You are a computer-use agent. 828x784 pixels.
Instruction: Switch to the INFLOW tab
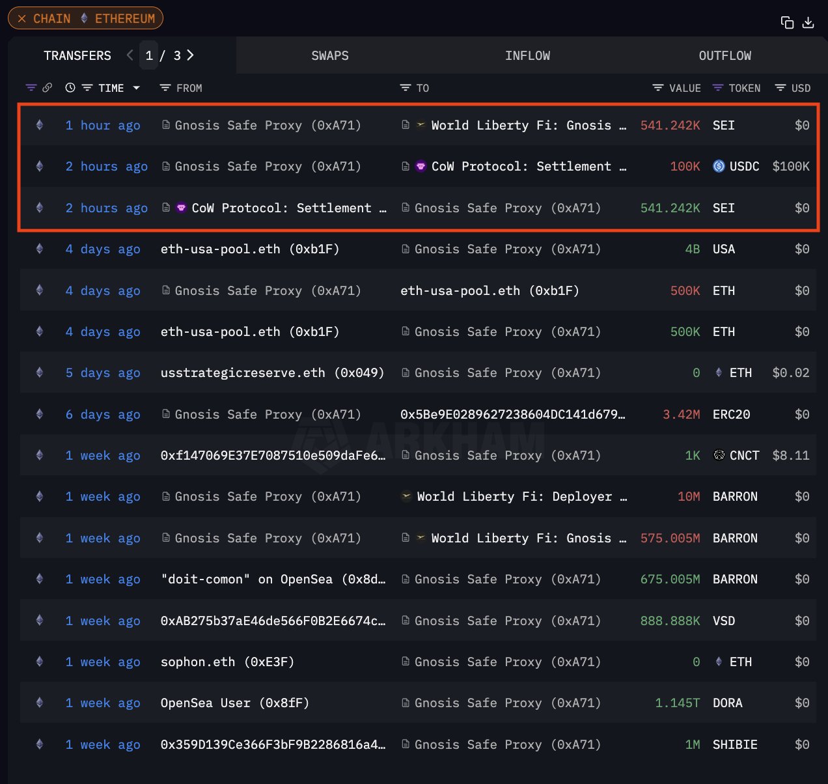(x=527, y=56)
